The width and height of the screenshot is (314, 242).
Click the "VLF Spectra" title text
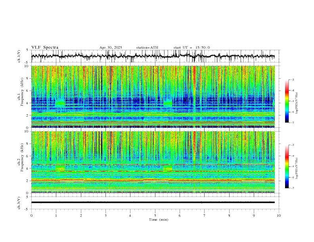pos(45,47)
